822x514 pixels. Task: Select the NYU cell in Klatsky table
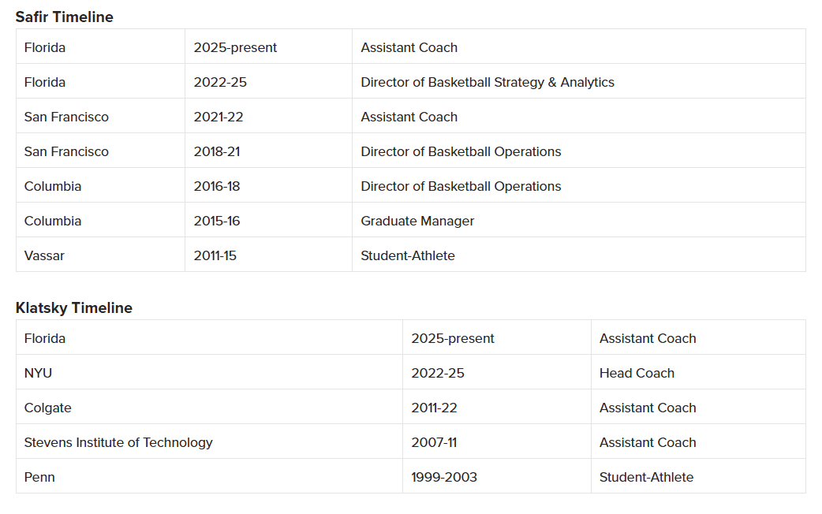(x=38, y=373)
